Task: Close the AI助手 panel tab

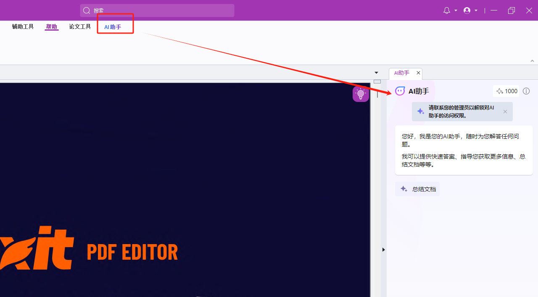Action: [x=418, y=73]
